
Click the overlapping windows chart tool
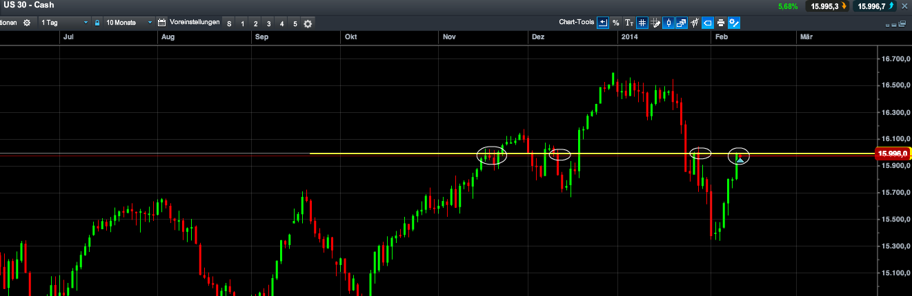(682, 23)
